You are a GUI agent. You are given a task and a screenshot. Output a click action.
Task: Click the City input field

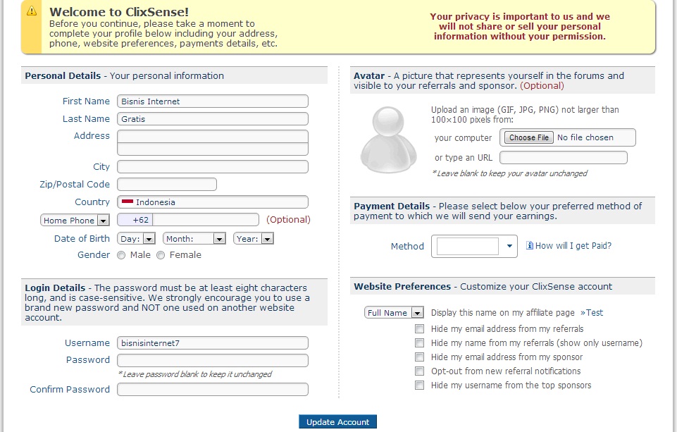pos(213,167)
